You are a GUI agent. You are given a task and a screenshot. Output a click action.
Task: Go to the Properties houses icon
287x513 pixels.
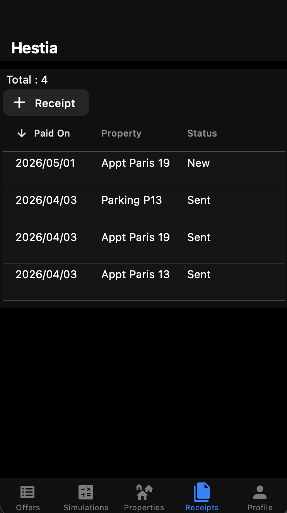coord(144,492)
